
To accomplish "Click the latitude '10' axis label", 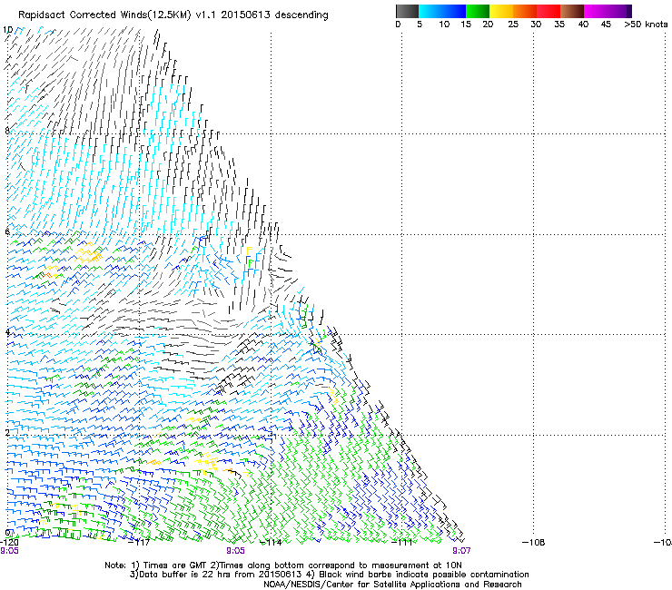I will coord(7,30).
